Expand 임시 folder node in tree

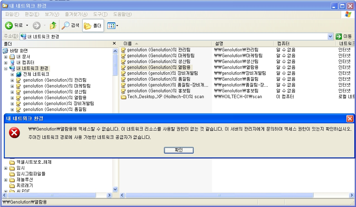tap(6, 168)
